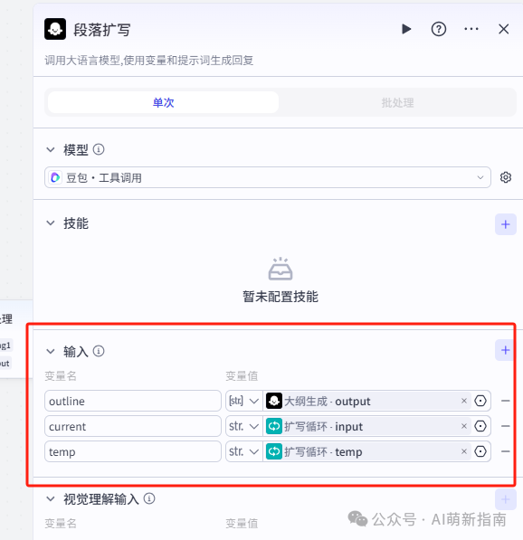Image resolution: width=523 pixels, height=540 pixels.
Task: Add a visual understanding input
Action: click(x=506, y=499)
